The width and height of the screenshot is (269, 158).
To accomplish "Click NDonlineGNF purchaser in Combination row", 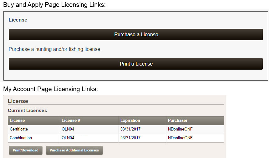I will (180, 138).
